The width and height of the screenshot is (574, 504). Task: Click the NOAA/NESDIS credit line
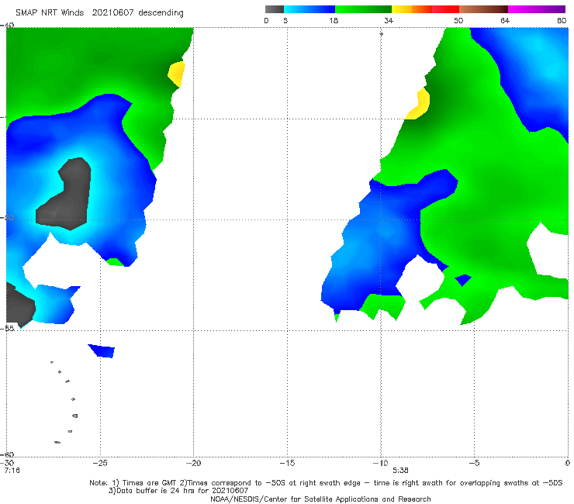[x=320, y=499]
